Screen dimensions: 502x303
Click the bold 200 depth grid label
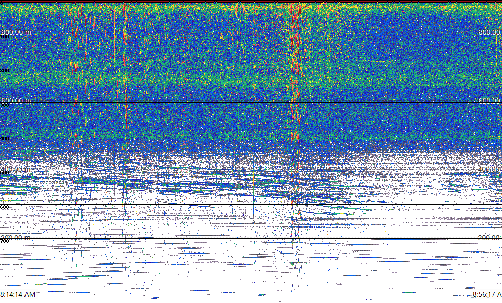pyautogui.click(x=5, y=71)
